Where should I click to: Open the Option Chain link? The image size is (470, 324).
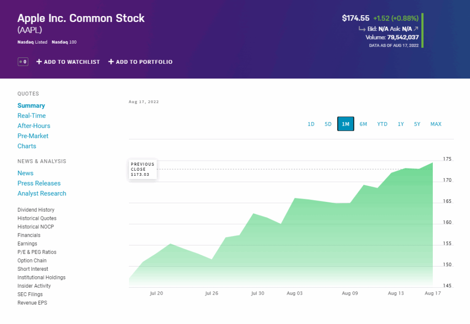coord(32,261)
